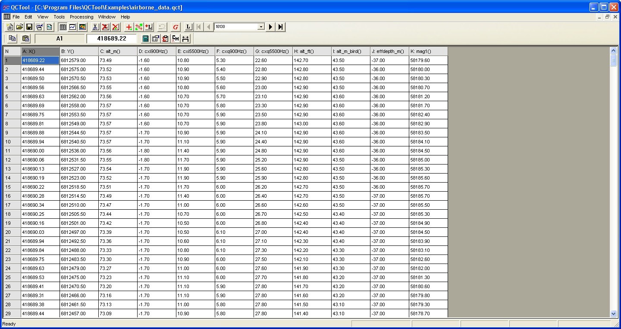Open the View menu

coord(43,17)
